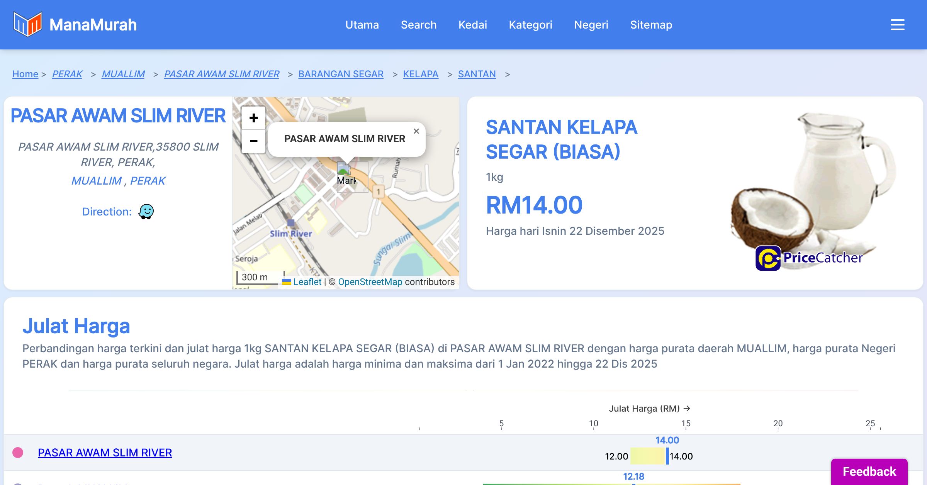Click the ManaMurah logo icon

click(27, 24)
